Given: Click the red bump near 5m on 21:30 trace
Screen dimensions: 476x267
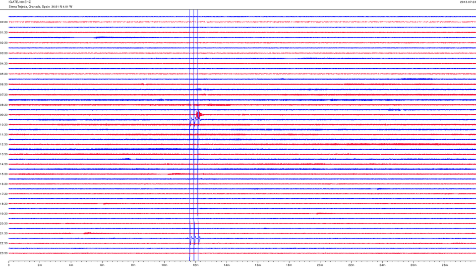Looking at the screenshot, I should [x=87, y=233].
